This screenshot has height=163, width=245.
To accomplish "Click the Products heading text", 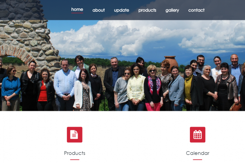I will click(x=75, y=153).
